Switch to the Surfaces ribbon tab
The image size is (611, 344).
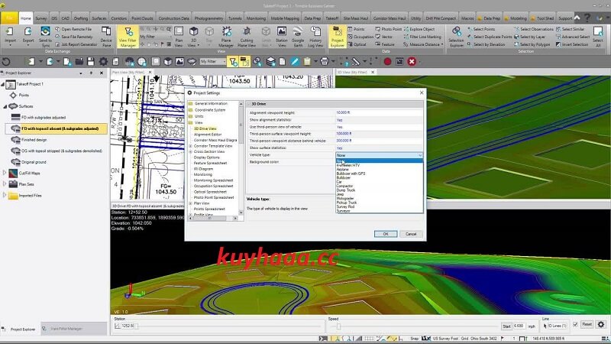[99, 18]
